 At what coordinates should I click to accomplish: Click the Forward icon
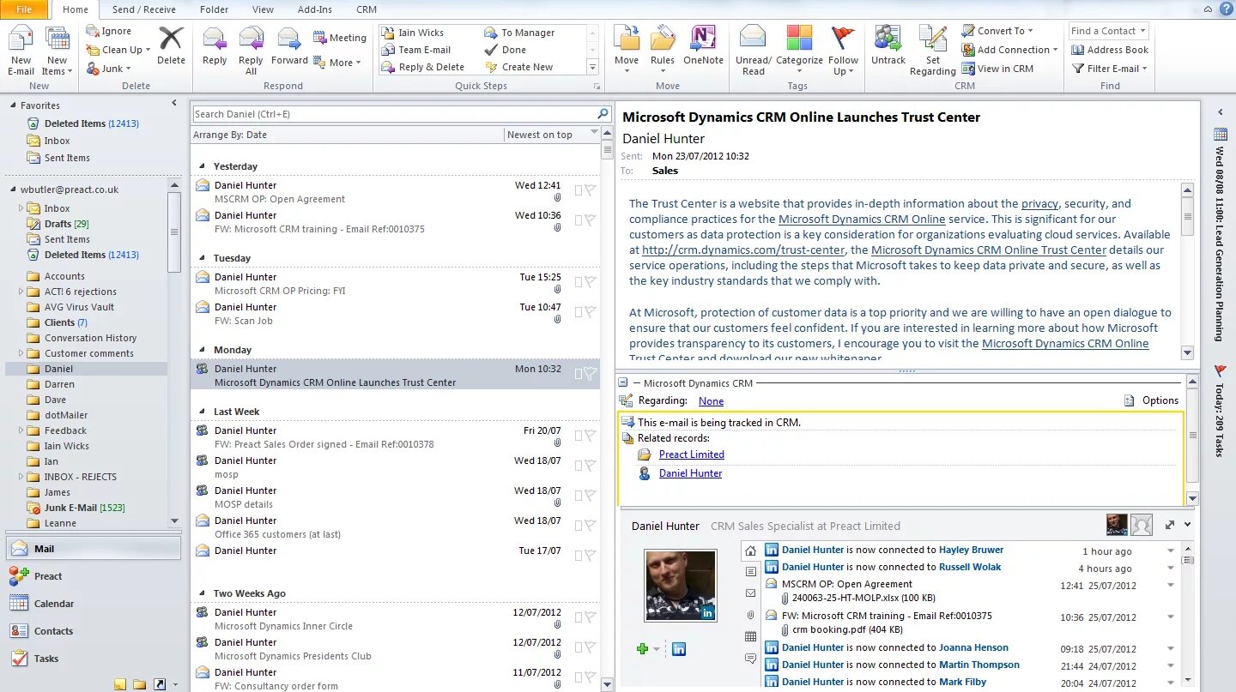point(289,39)
